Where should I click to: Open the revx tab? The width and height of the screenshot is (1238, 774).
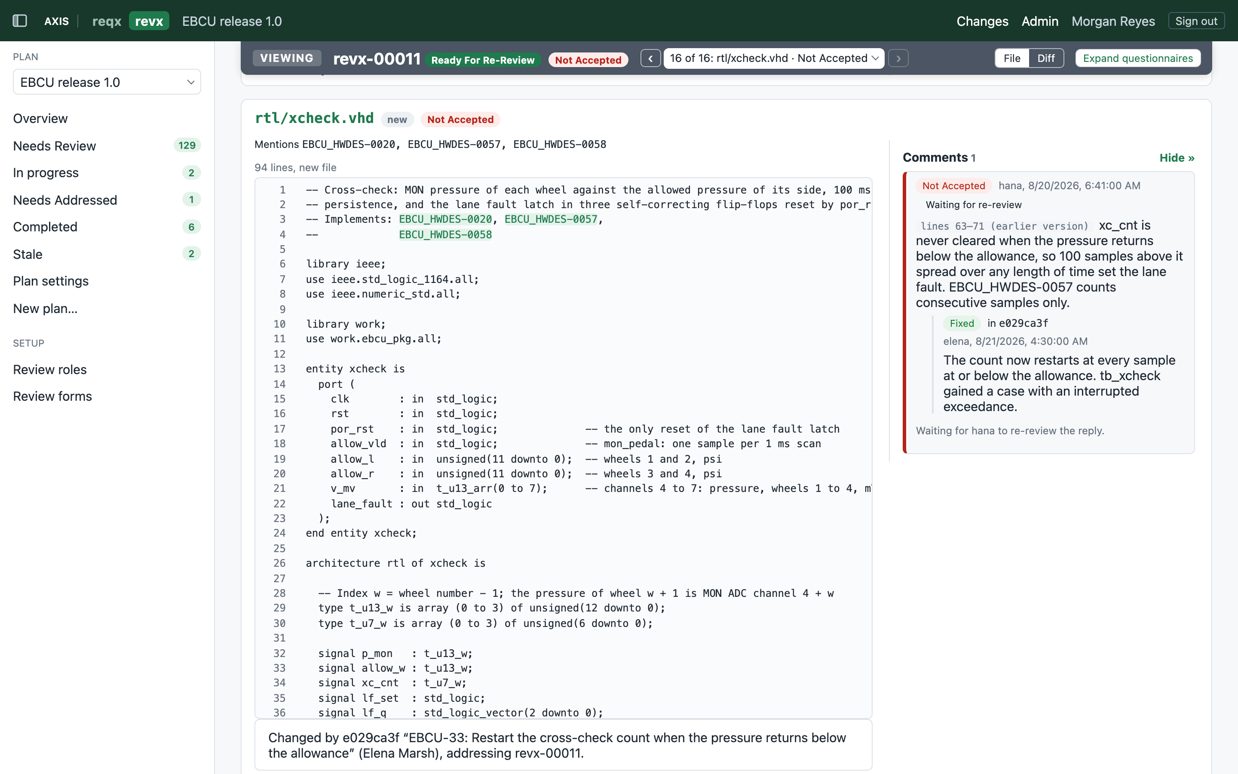coord(149,21)
